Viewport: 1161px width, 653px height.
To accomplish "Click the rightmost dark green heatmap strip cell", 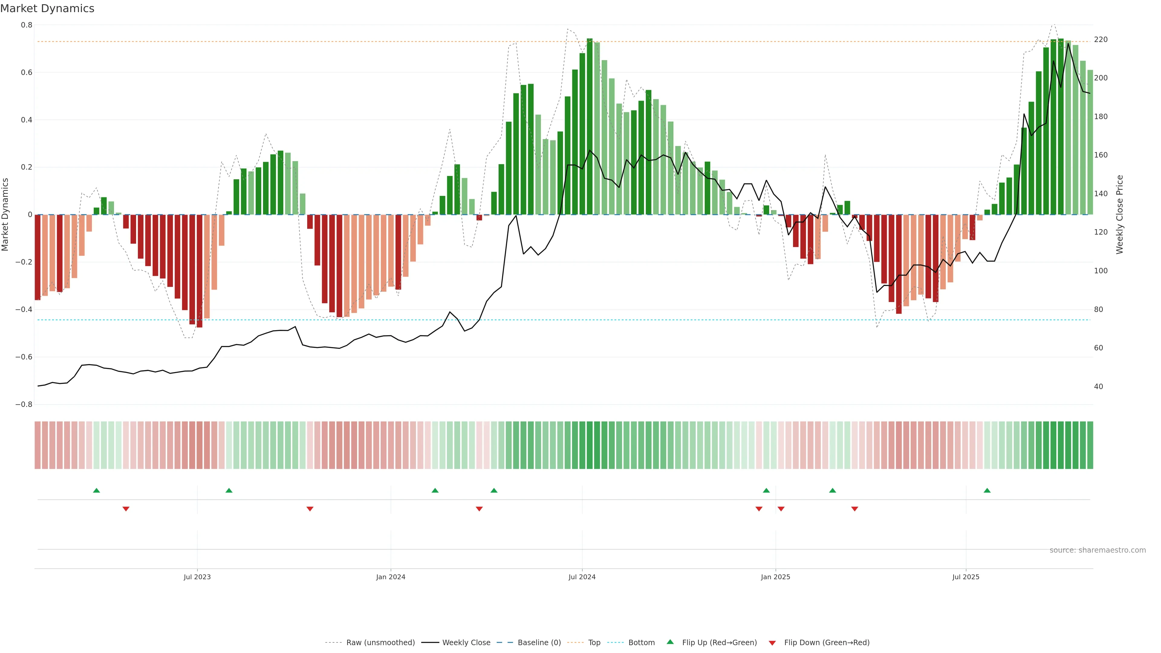I will [x=1090, y=445].
